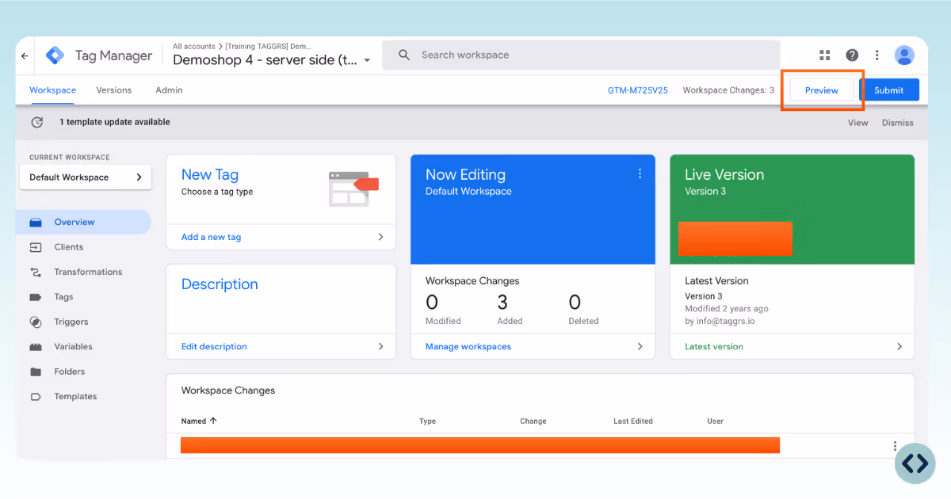This screenshot has width=951, height=499.
Task: Click the Search workspace field
Action: (x=581, y=55)
